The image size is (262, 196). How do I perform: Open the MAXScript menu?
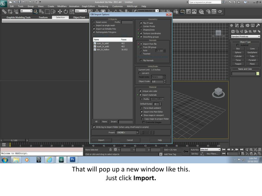tap(132, 6)
